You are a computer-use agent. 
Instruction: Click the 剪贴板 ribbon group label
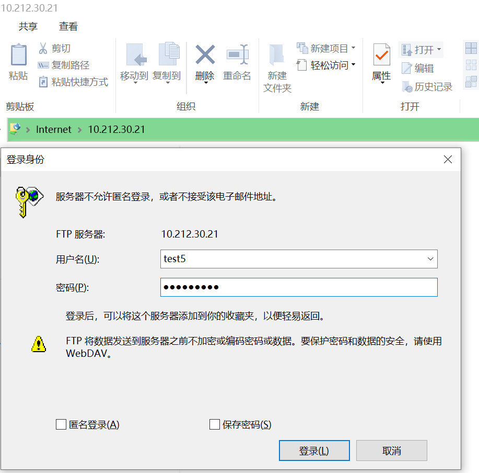click(20, 106)
